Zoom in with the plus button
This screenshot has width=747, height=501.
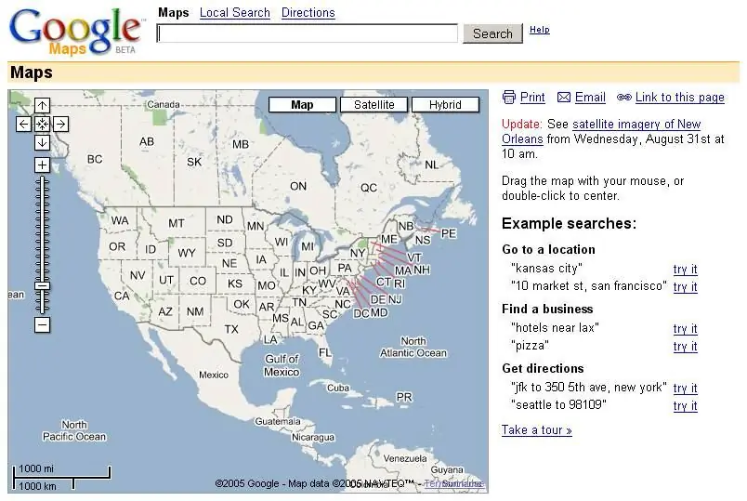pyautogui.click(x=42, y=165)
